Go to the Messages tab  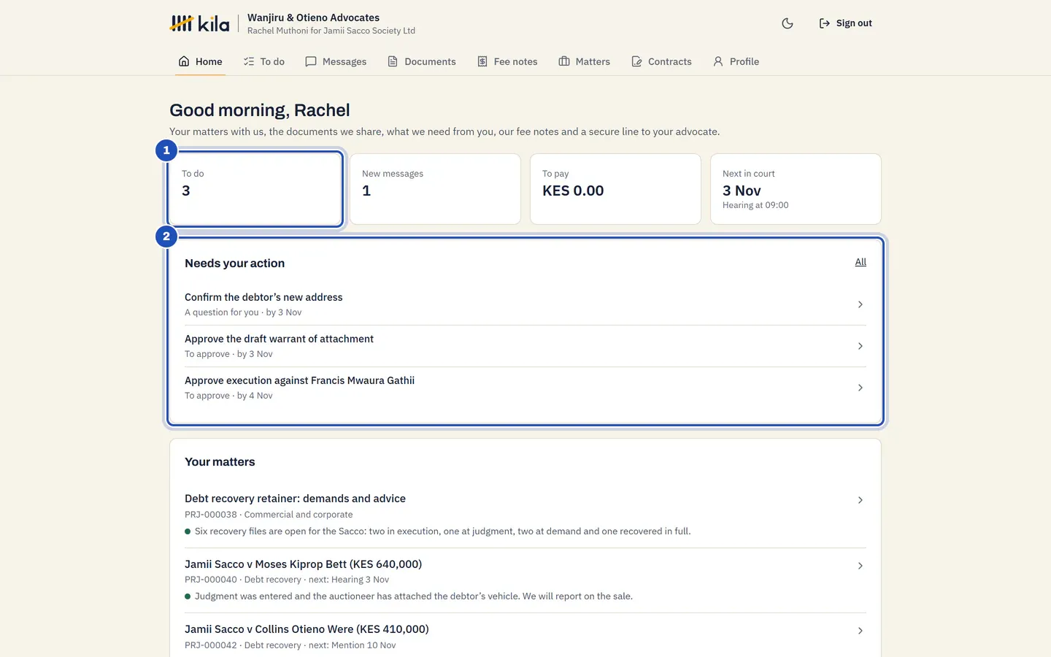336,61
